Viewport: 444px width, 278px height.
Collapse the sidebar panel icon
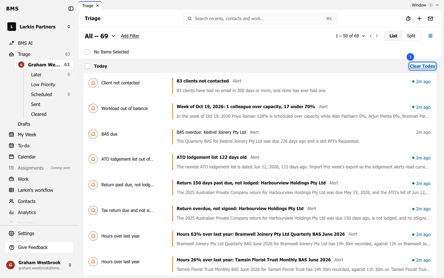pyautogui.click(x=71, y=9)
